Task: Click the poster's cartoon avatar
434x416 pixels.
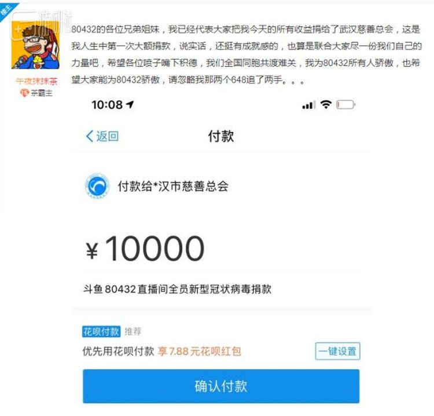Action: click(x=36, y=45)
